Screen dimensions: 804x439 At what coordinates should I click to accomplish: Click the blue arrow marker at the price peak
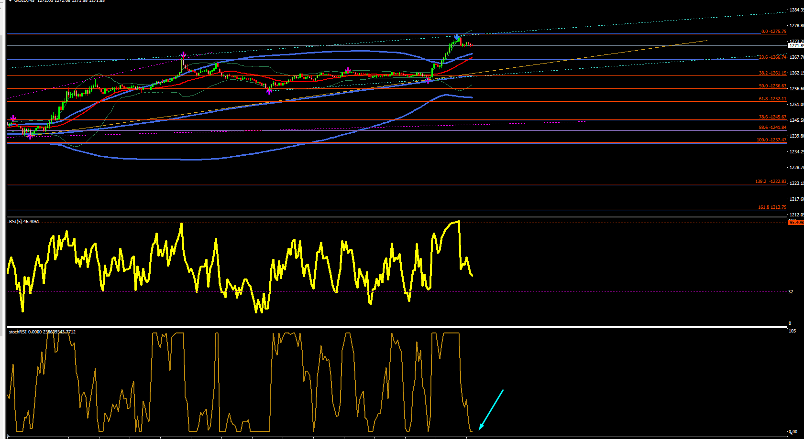pos(457,37)
